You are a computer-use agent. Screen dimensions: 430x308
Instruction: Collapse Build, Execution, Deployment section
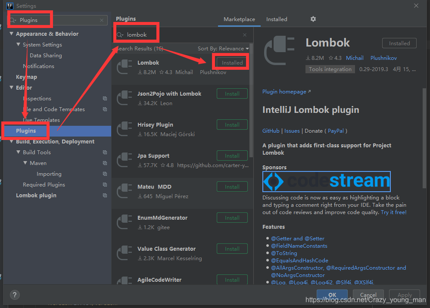pos(12,142)
